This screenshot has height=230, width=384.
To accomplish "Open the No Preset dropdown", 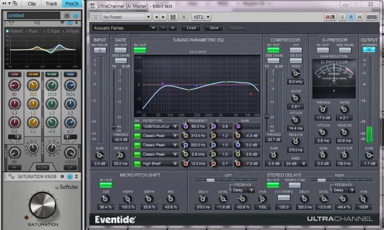I will tap(126, 17).
